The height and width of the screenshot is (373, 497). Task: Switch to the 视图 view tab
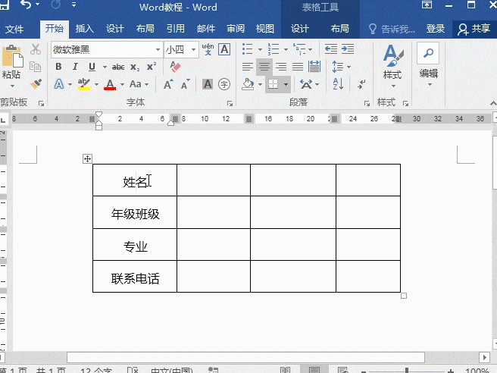[x=265, y=29]
